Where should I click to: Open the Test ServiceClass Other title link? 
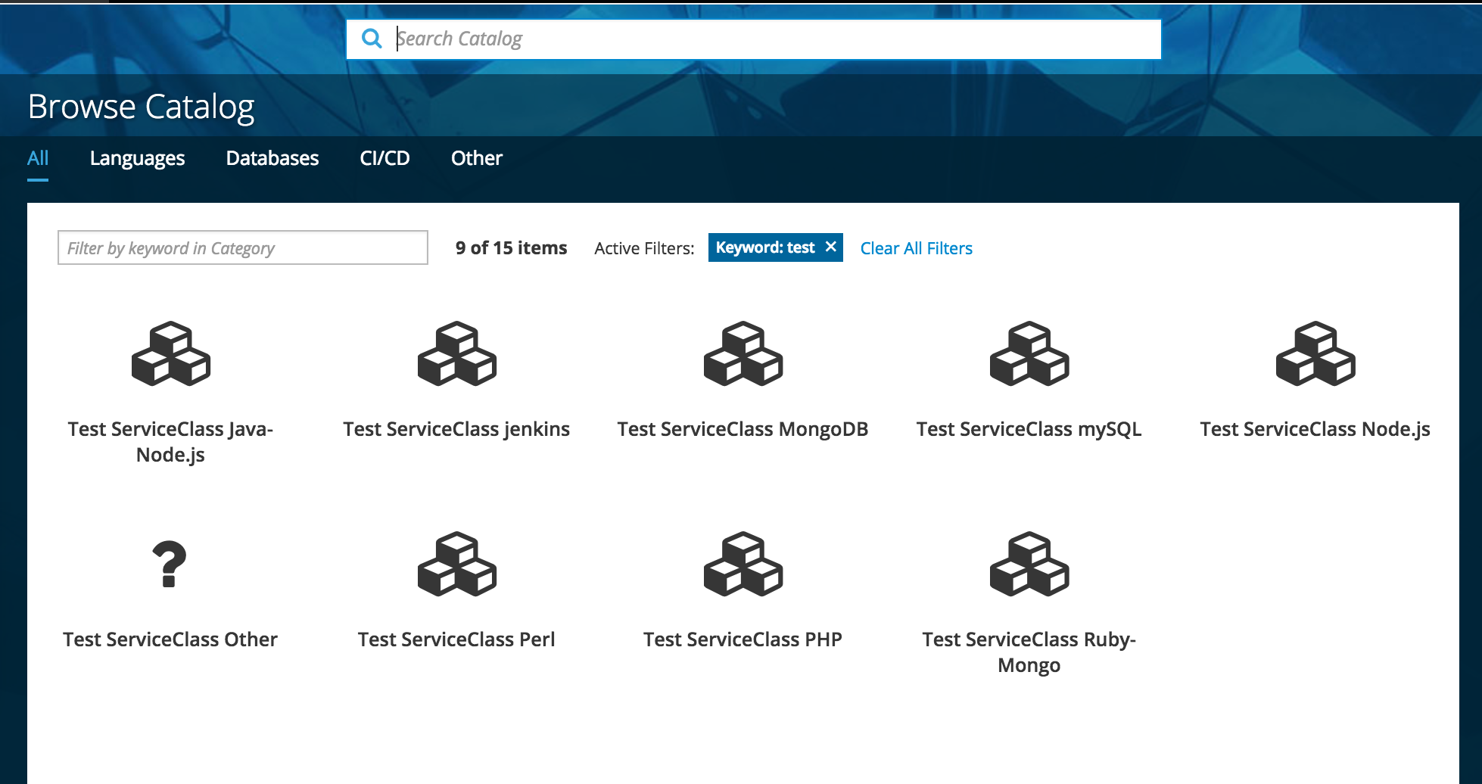pyautogui.click(x=170, y=639)
